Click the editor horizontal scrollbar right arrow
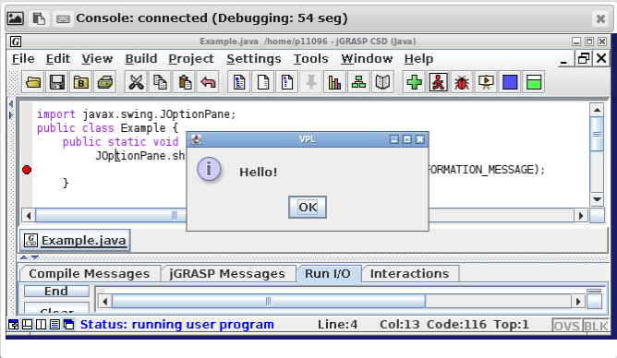This screenshot has width=617, height=358. tap(581, 215)
